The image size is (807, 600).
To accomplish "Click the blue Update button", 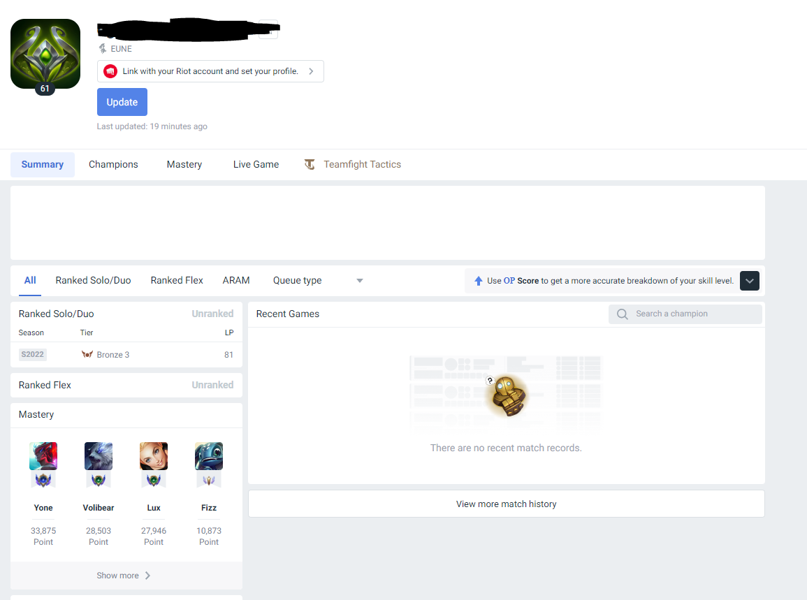I will tap(122, 102).
